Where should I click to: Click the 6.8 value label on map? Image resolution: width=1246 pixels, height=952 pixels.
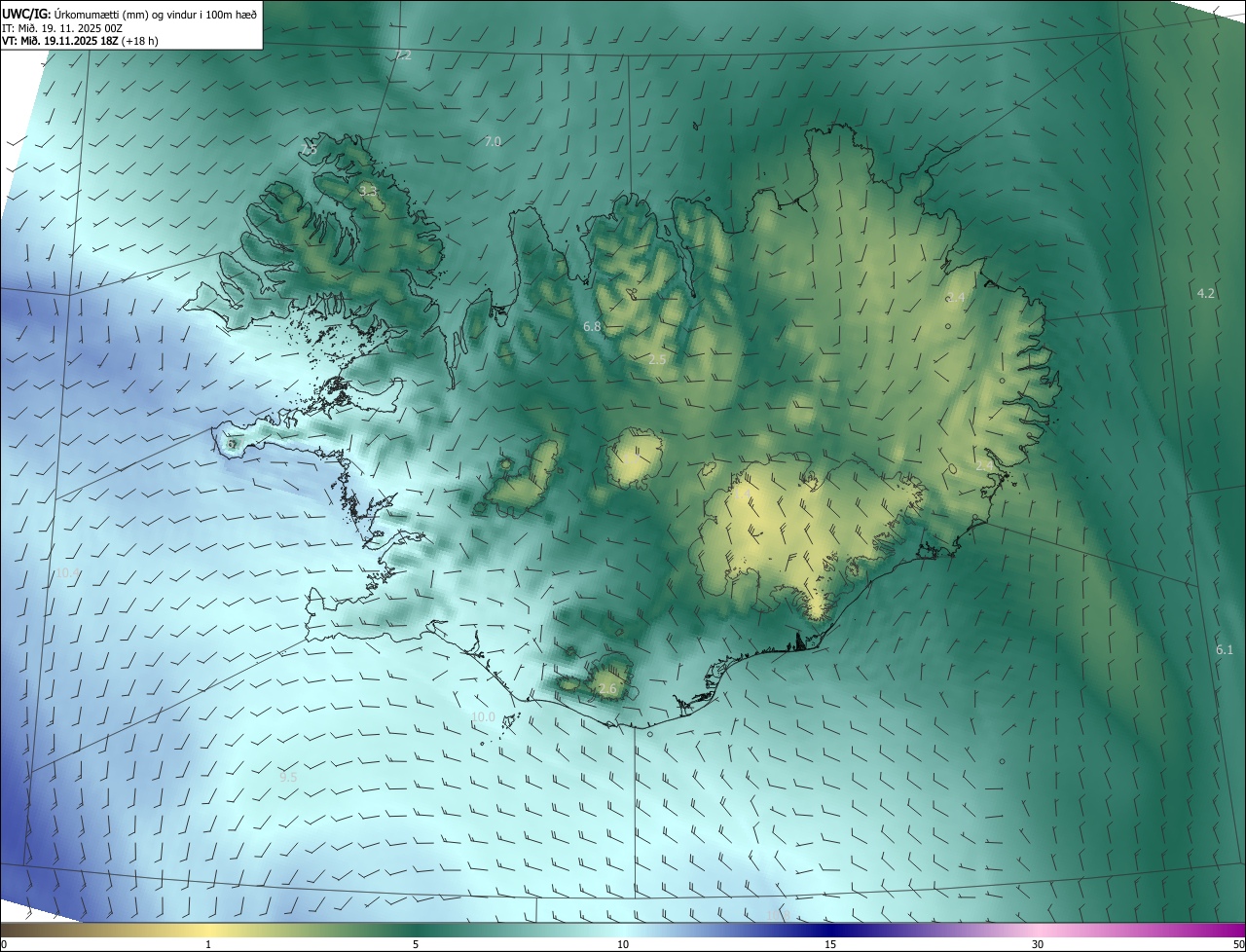[592, 327]
